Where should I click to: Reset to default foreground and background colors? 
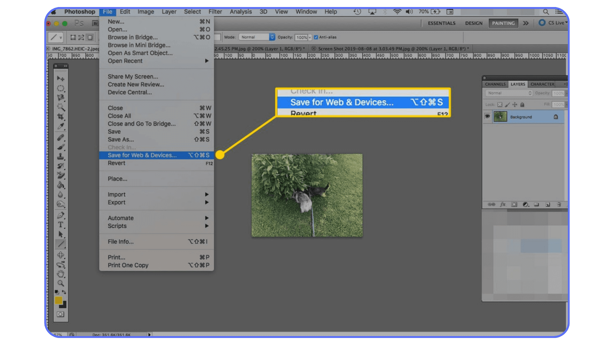point(57,292)
